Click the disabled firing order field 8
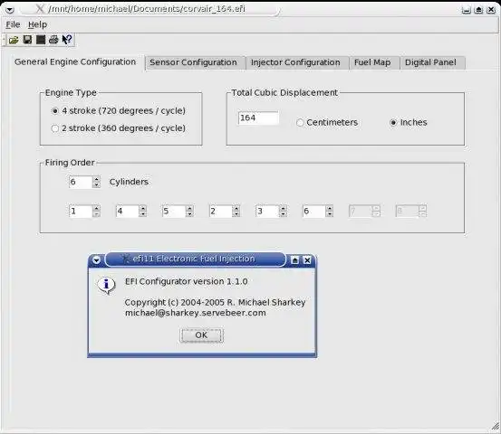Screen dimensions: 501x434 point(407,211)
